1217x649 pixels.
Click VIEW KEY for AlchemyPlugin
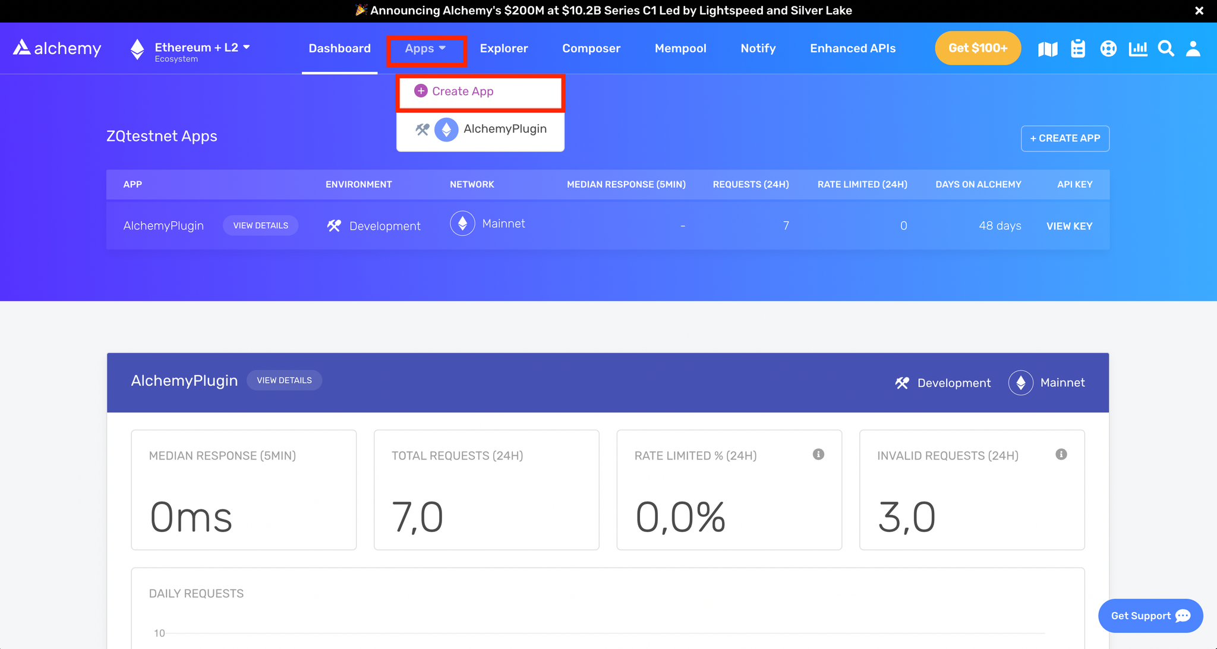click(x=1069, y=226)
